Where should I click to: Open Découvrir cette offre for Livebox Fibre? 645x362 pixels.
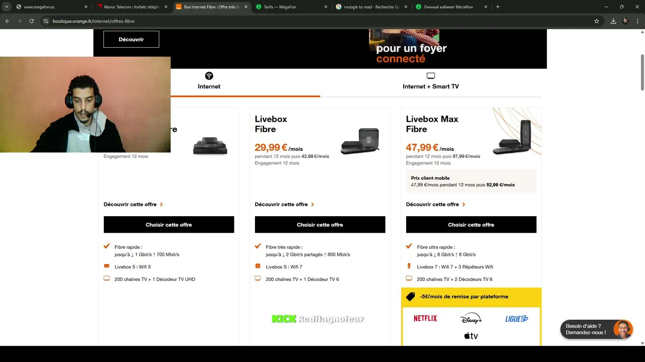(x=284, y=205)
